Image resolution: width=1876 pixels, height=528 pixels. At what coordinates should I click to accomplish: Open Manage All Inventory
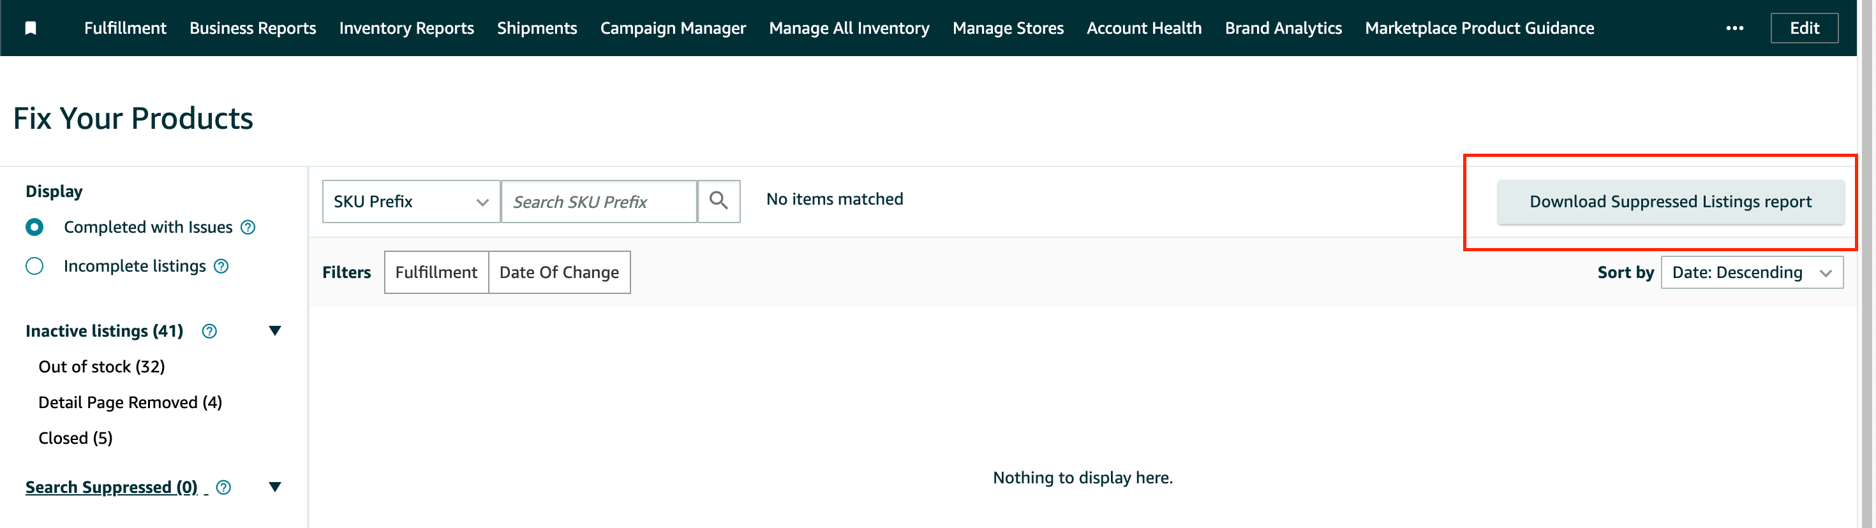point(849,29)
